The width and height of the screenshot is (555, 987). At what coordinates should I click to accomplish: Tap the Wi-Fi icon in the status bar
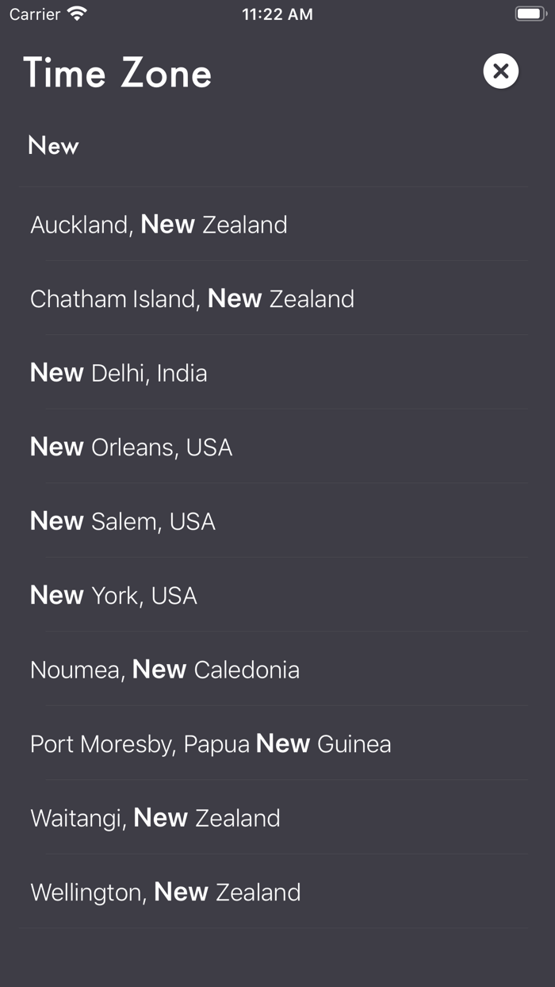pyautogui.click(x=75, y=13)
